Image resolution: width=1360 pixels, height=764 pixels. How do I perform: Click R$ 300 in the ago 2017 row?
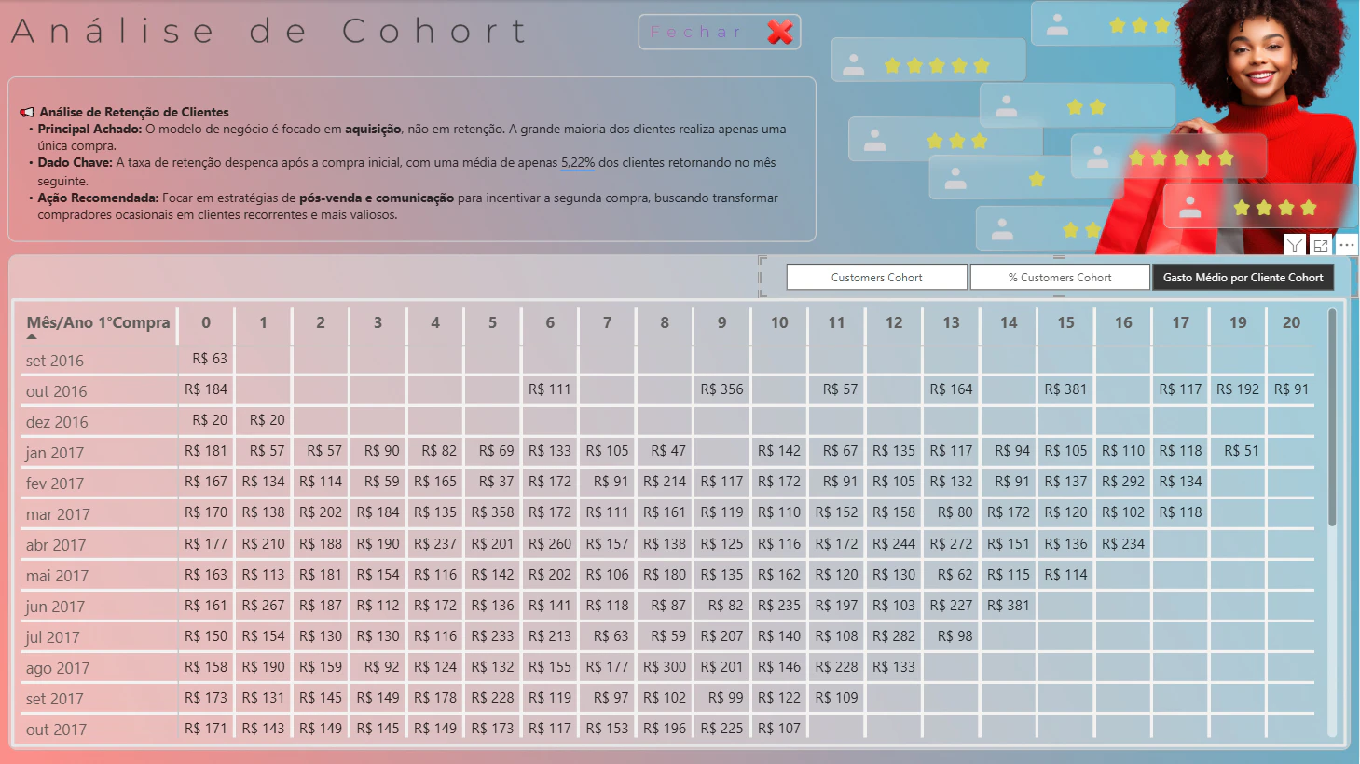665,666
